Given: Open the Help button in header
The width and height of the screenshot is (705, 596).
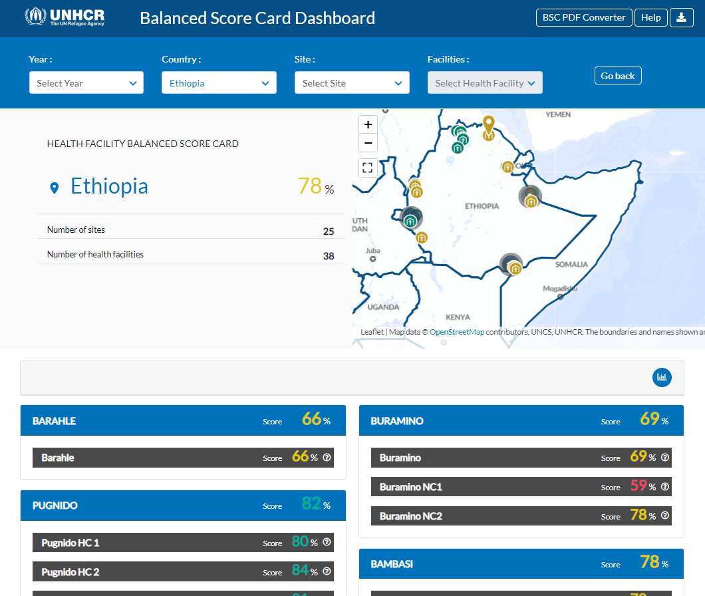Looking at the screenshot, I should pos(650,18).
